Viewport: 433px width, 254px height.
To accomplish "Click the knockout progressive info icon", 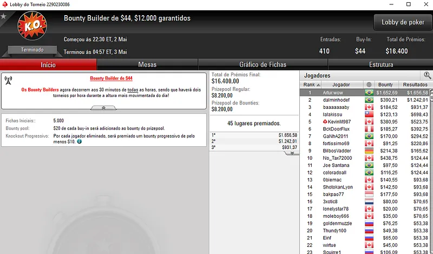I will [79, 141].
